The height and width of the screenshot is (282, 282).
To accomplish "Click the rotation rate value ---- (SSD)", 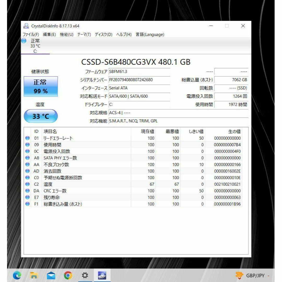I will pos(231,88).
